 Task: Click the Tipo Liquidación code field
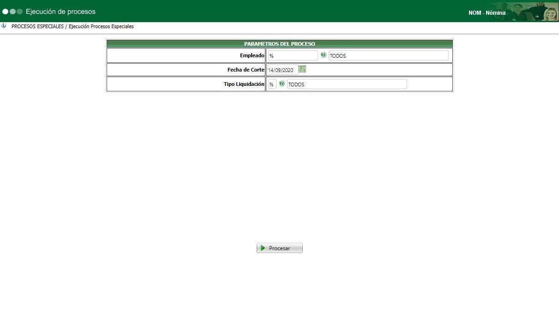coord(272,84)
